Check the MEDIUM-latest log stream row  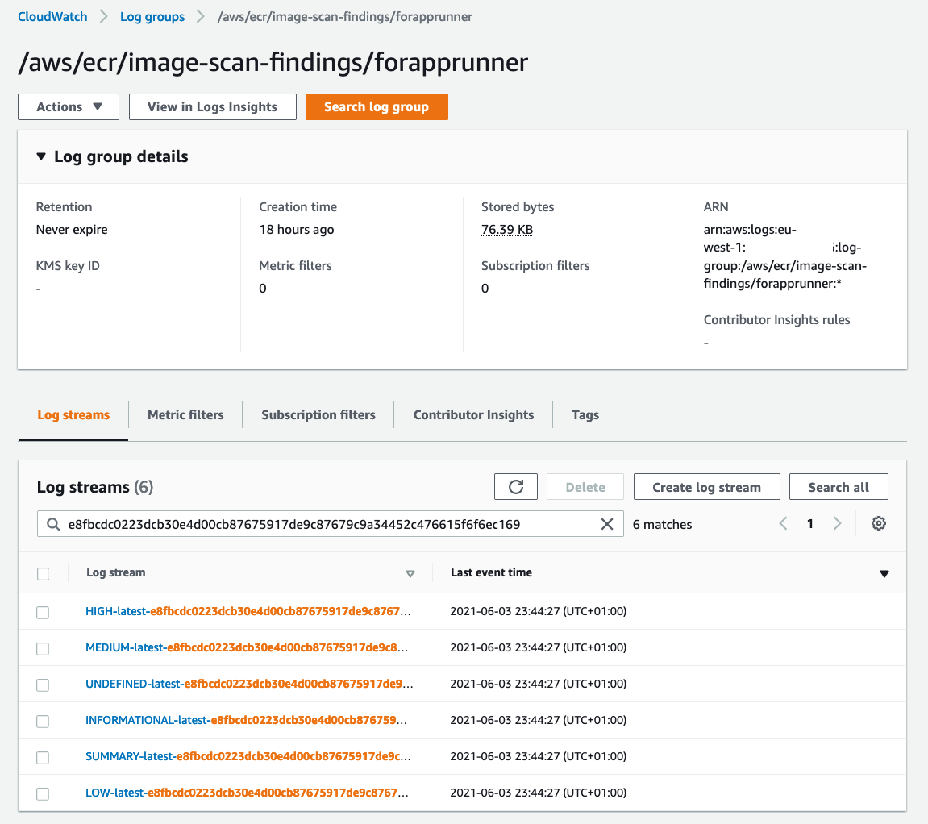click(43, 649)
